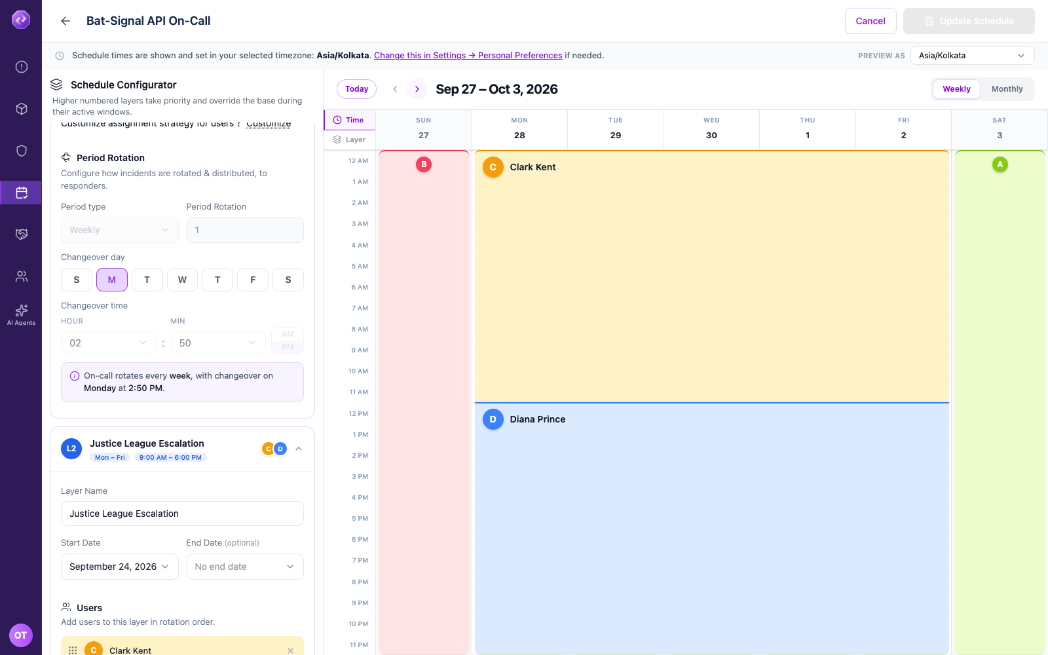The image size is (1048, 655).
Task: Open the No end date dropdown
Action: click(245, 567)
